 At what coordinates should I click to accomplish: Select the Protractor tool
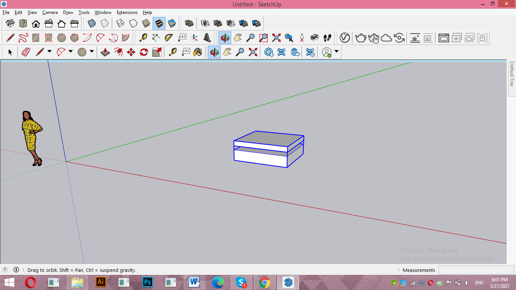tap(168, 38)
